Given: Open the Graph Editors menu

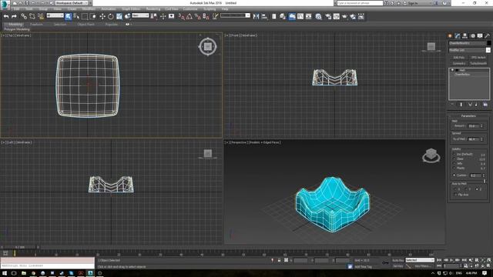Looking at the screenshot, I should (131, 8).
